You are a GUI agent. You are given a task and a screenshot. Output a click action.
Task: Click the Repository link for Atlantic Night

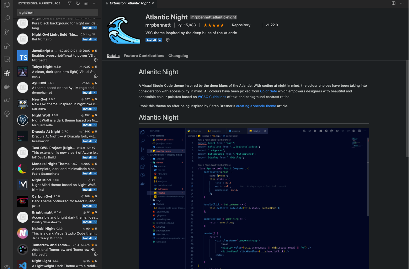[x=241, y=25]
